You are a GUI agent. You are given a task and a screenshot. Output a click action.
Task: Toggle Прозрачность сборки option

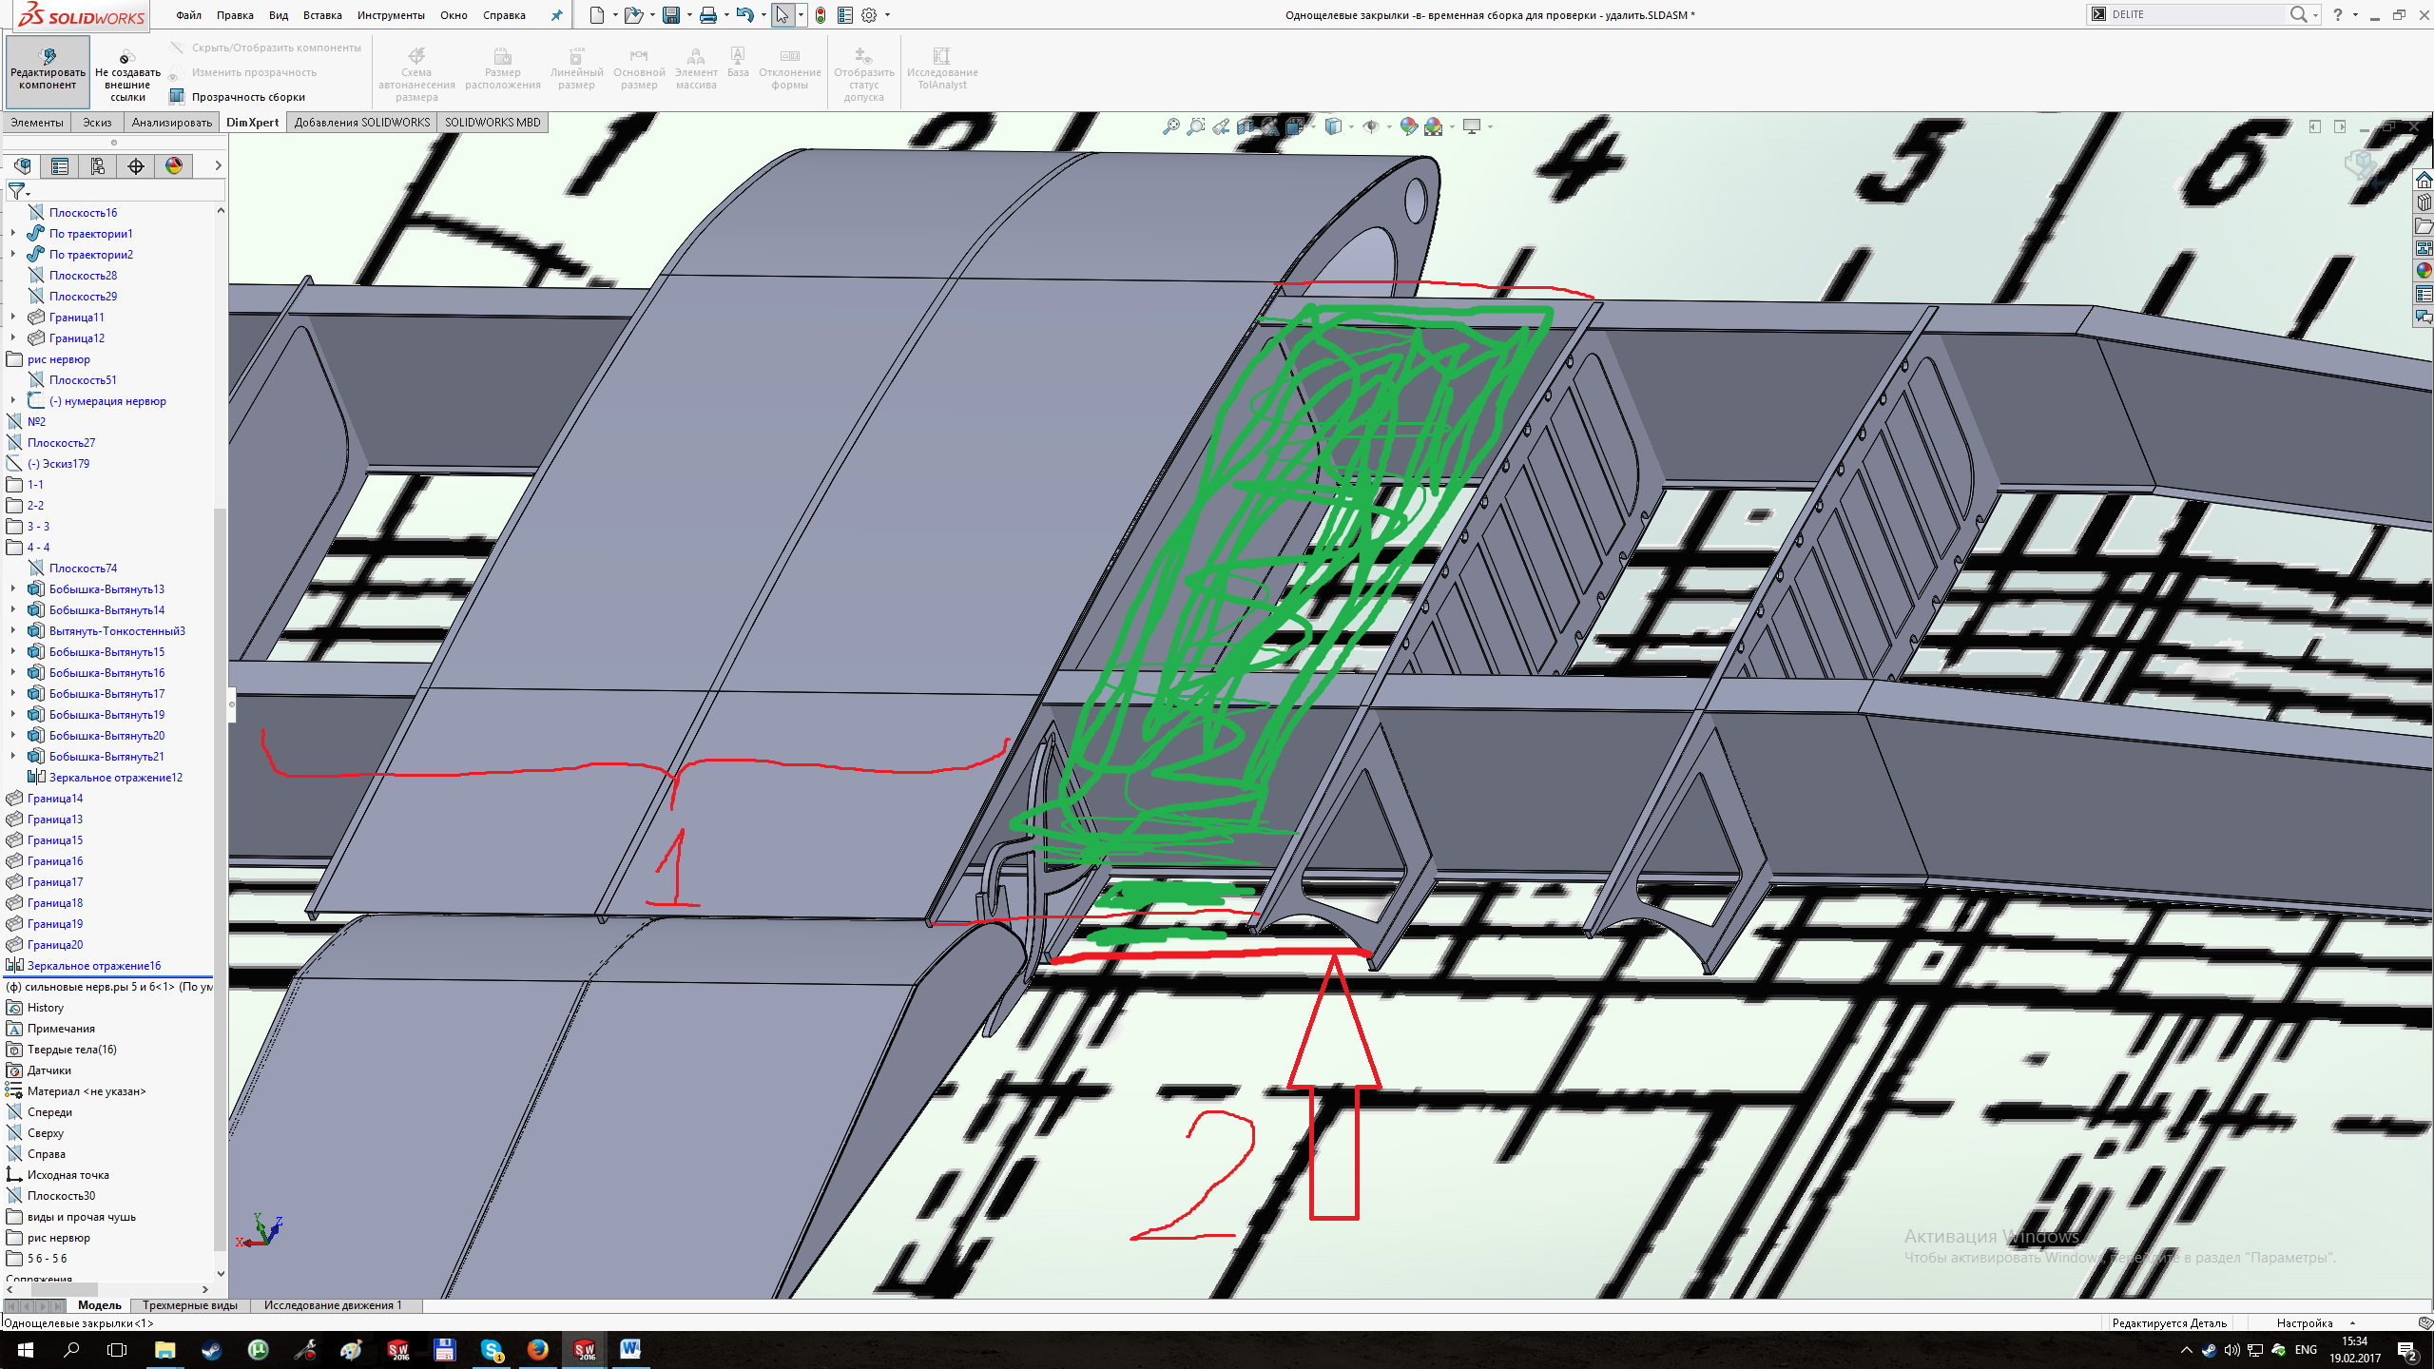pos(238,97)
